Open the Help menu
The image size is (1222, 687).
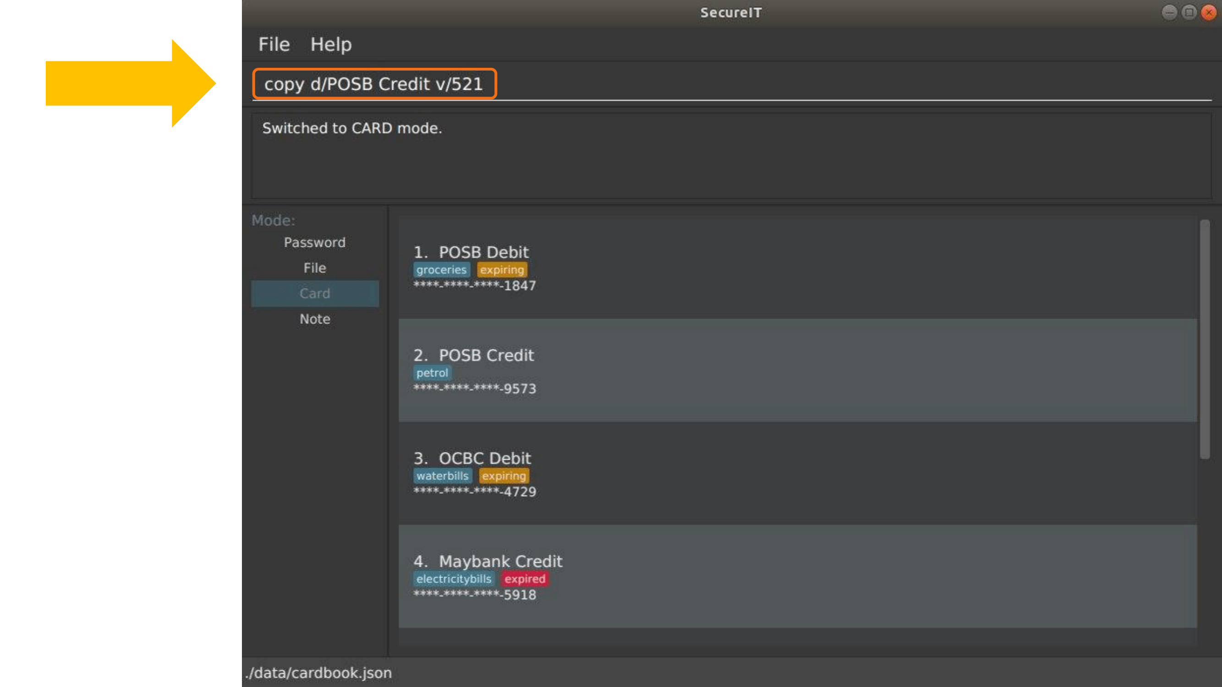point(331,44)
